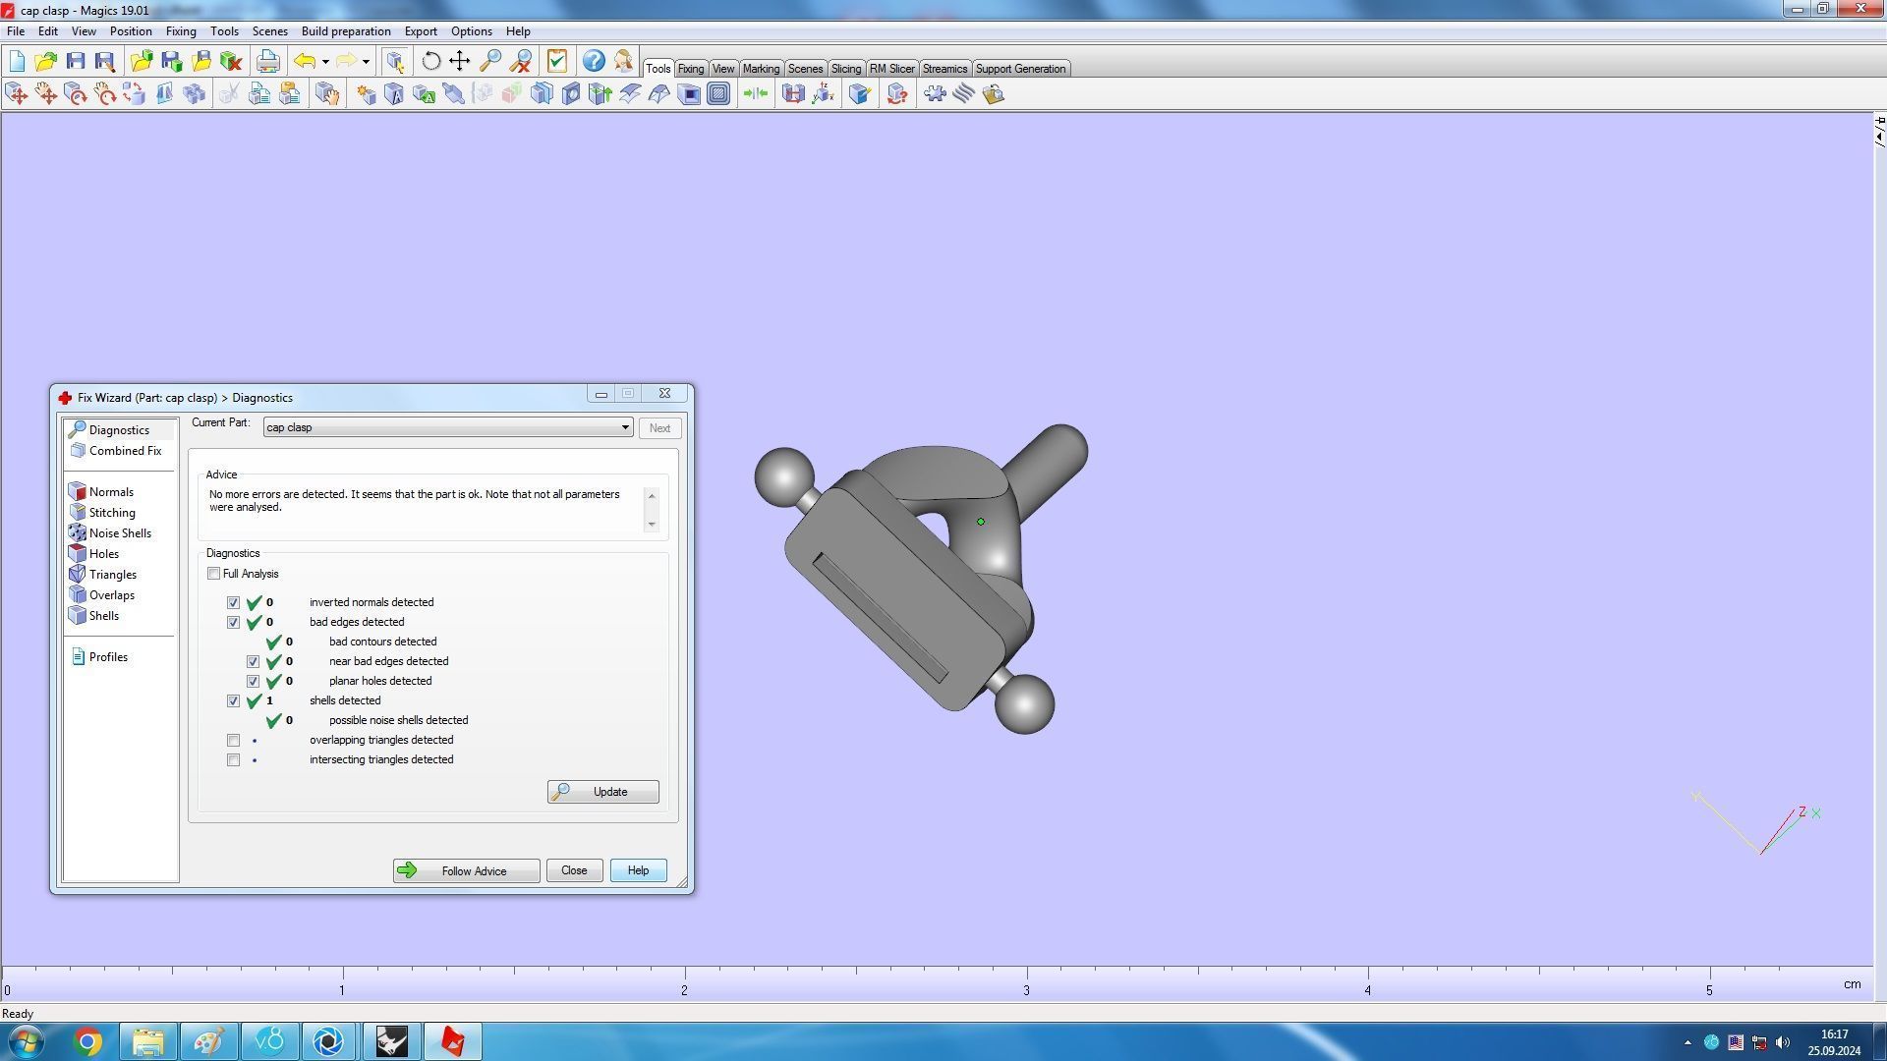Click the New file icon

[17, 61]
